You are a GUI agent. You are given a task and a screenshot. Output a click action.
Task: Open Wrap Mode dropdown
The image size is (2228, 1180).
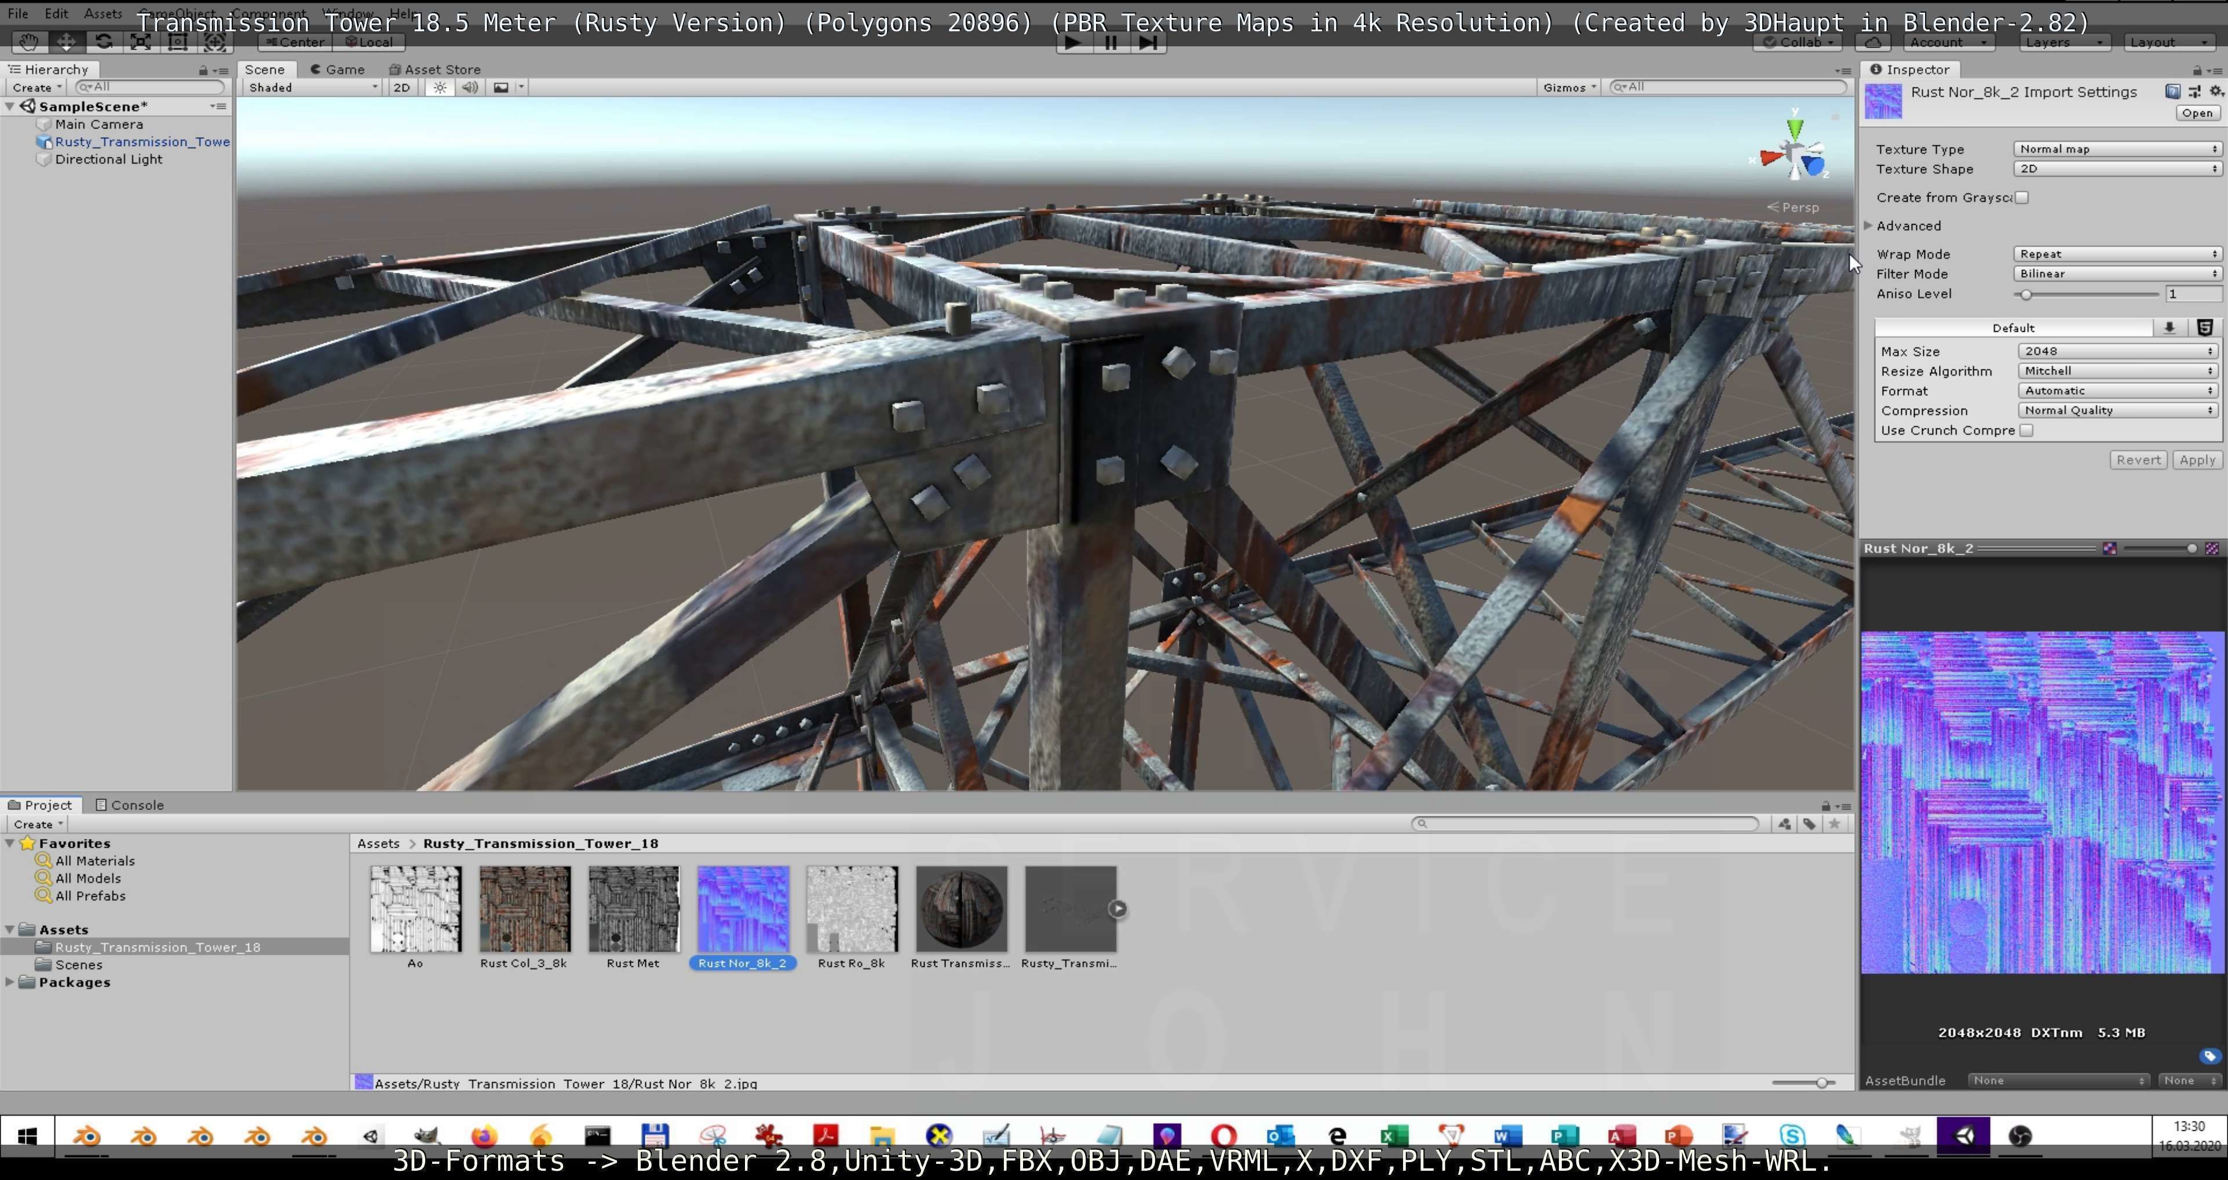(2117, 254)
